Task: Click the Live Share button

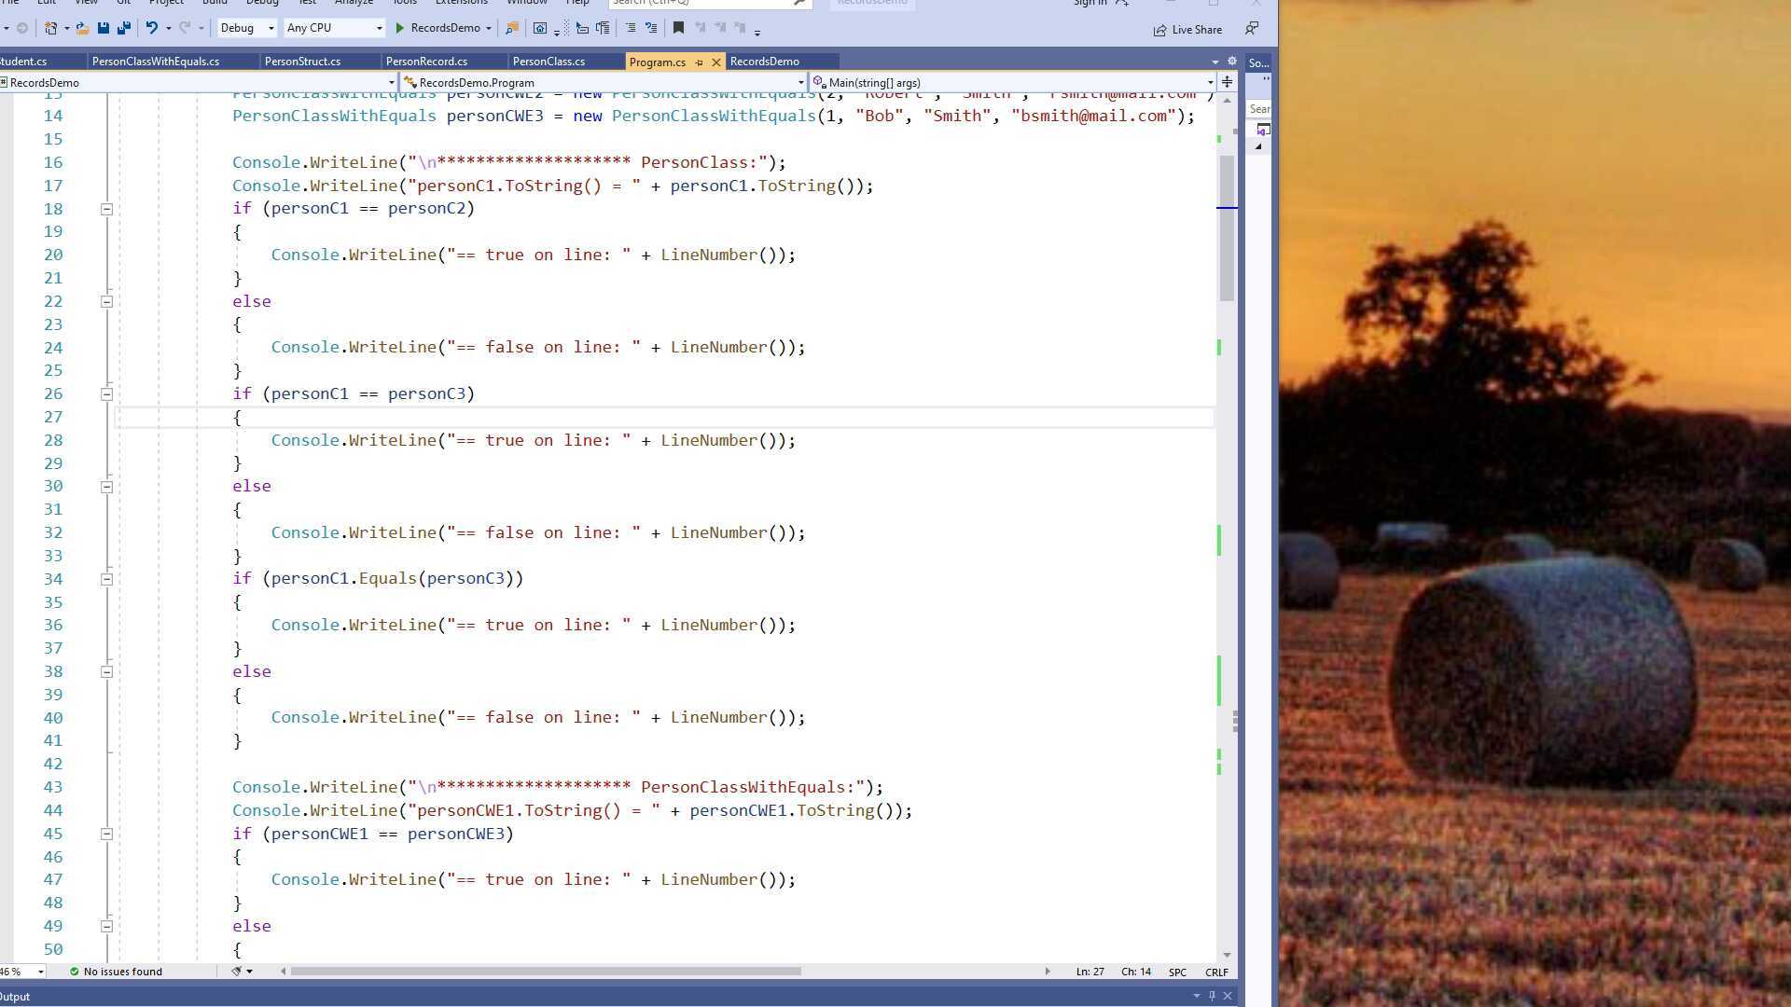Action: click(1187, 30)
